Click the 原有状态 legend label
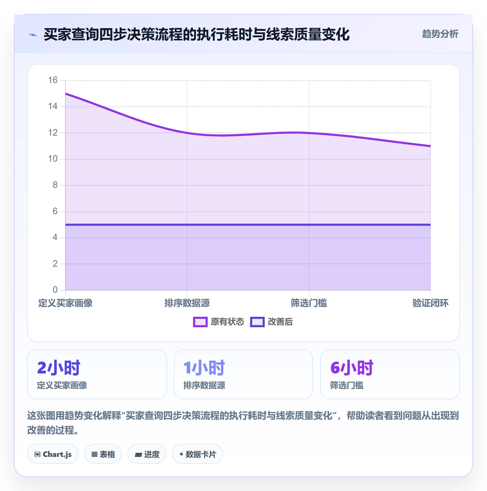This screenshot has height=491, width=487. point(227,322)
